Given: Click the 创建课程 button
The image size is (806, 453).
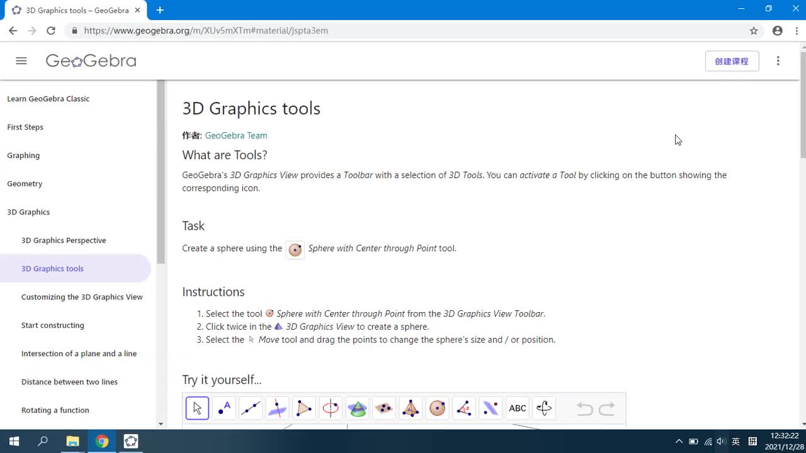Looking at the screenshot, I should pos(732,61).
